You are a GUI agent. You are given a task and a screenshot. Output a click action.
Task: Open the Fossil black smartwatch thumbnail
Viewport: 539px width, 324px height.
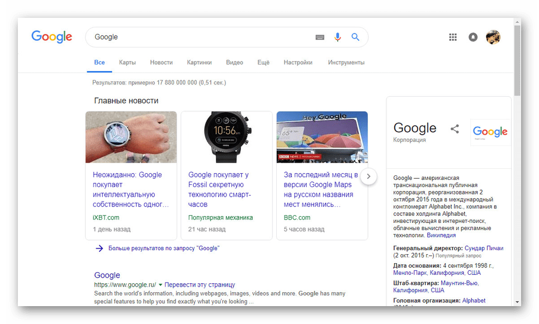[x=226, y=137]
